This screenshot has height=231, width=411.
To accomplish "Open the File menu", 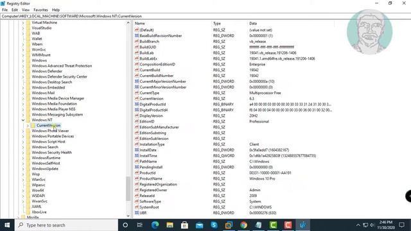I will 4,10.
